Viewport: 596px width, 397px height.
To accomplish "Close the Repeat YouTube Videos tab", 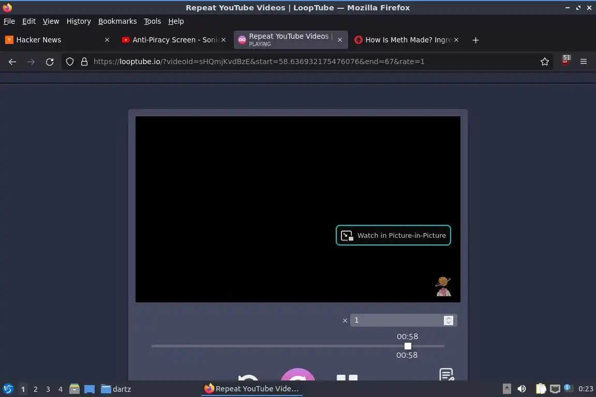I will (x=340, y=40).
